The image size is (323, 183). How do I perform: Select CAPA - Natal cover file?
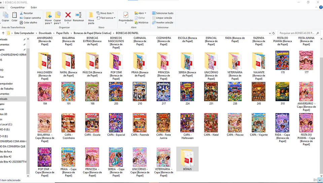click(x=211, y=124)
